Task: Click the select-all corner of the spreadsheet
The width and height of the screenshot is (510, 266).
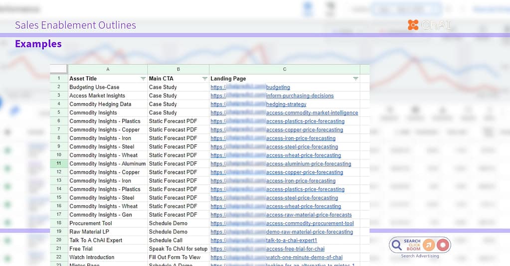Action: pos(59,69)
